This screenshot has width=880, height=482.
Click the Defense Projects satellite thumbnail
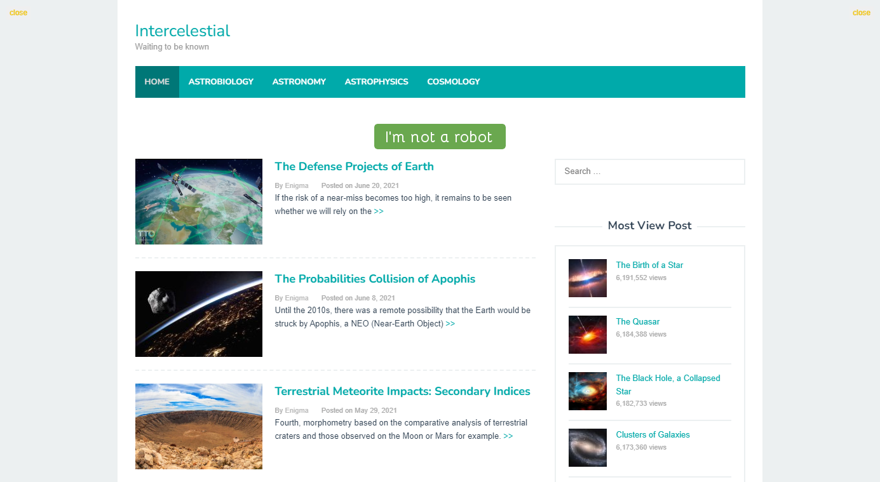(x=199, y=201)
